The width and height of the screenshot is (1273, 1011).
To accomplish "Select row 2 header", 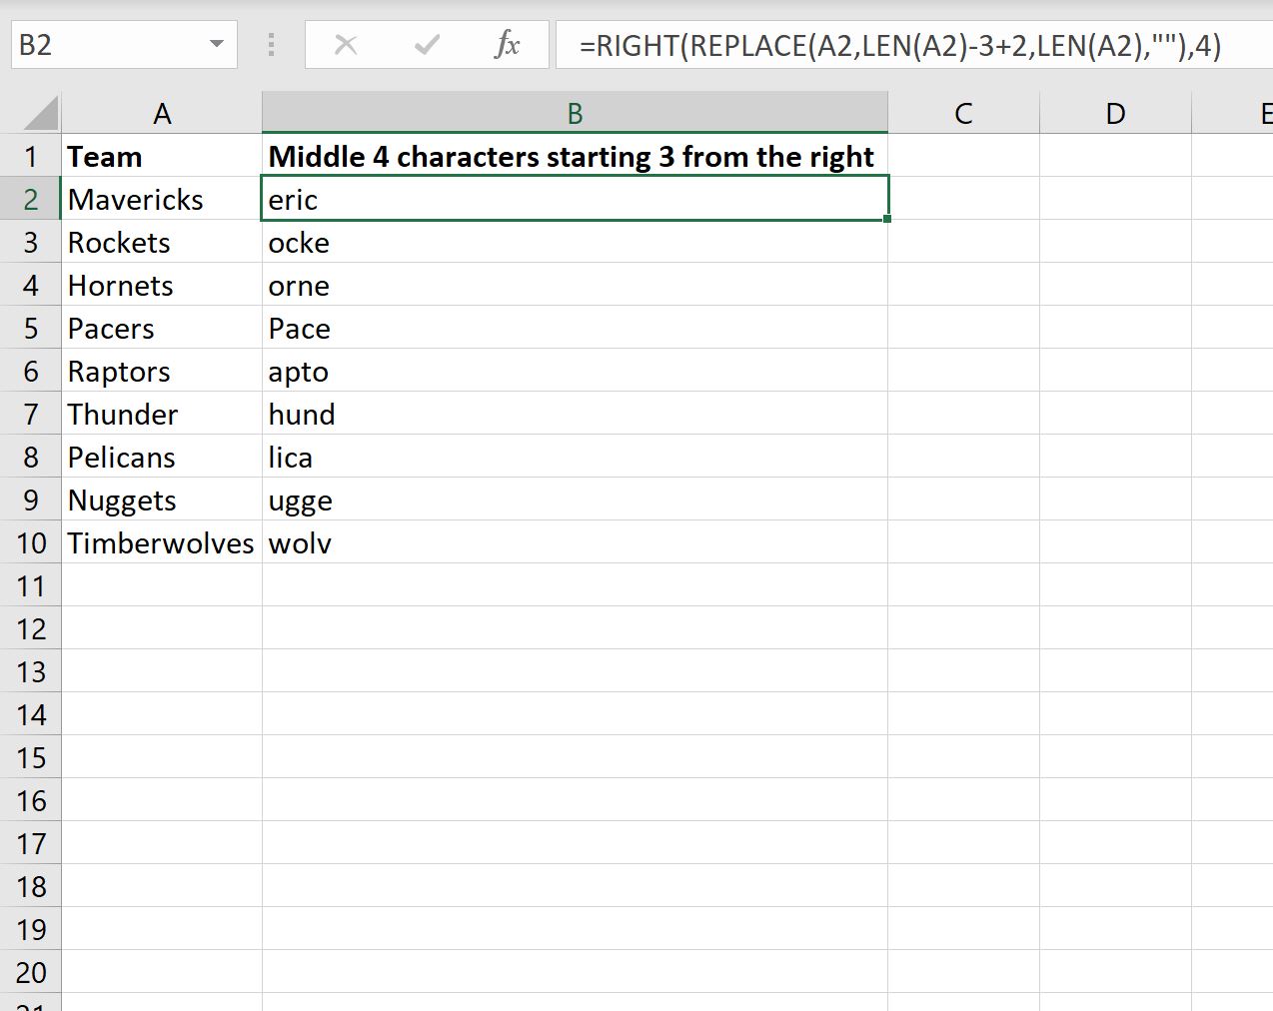I will point(31,199).
